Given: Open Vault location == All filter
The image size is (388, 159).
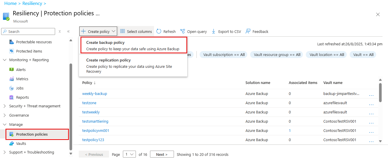Looking at the screenshot, I should 326,55.
